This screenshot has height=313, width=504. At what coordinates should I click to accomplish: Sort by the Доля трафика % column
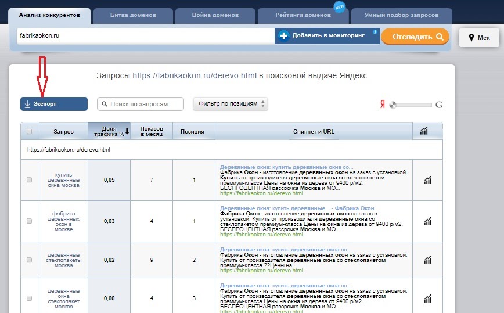click(109, 131)
